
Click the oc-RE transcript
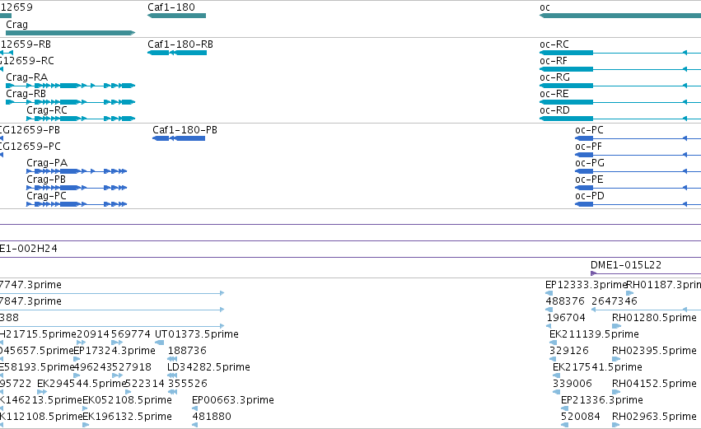pos(620,102)
